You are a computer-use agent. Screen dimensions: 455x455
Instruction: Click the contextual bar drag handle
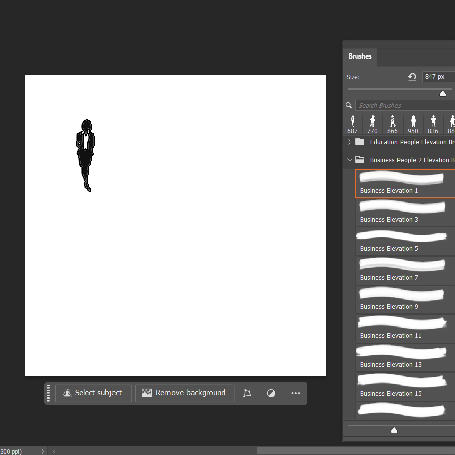48,393
